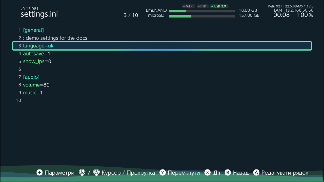Open the Дії actions label

tap(216, 173)
